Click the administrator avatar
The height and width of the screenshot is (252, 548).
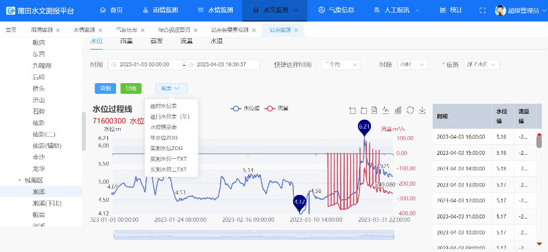pyautogui.click(x=500, y=11)
